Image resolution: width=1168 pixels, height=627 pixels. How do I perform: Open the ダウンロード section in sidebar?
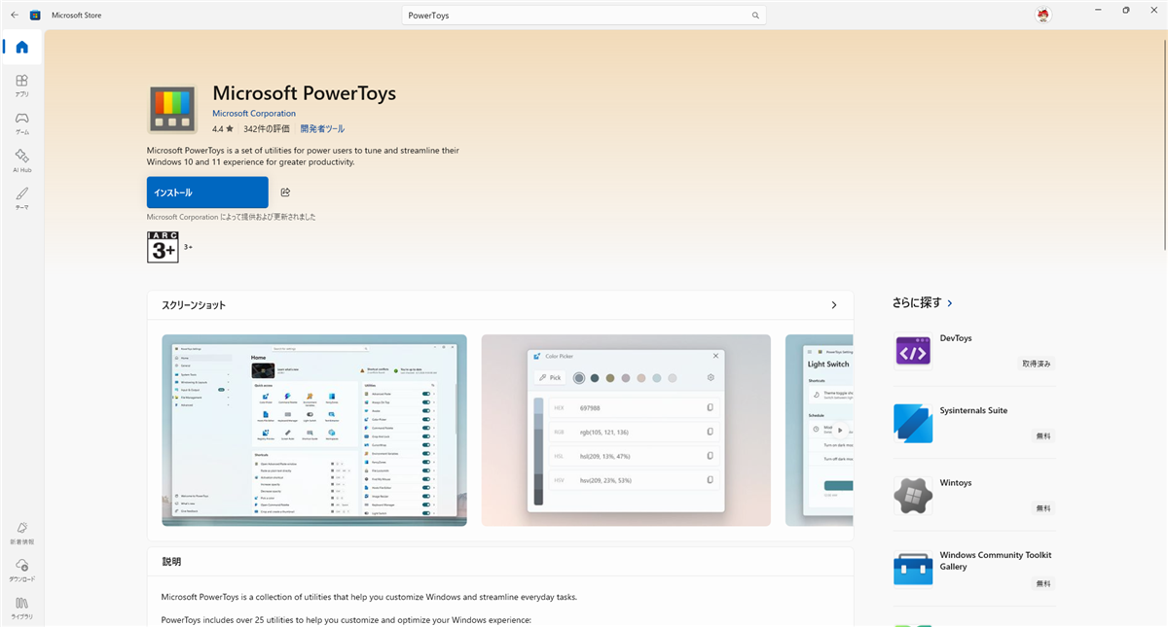(21, 570)
